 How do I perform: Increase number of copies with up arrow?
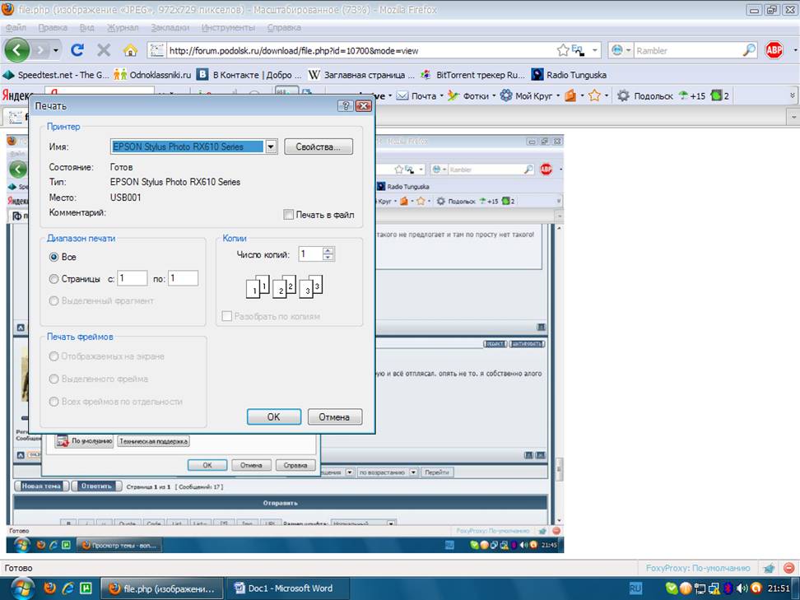pos(328,250)
